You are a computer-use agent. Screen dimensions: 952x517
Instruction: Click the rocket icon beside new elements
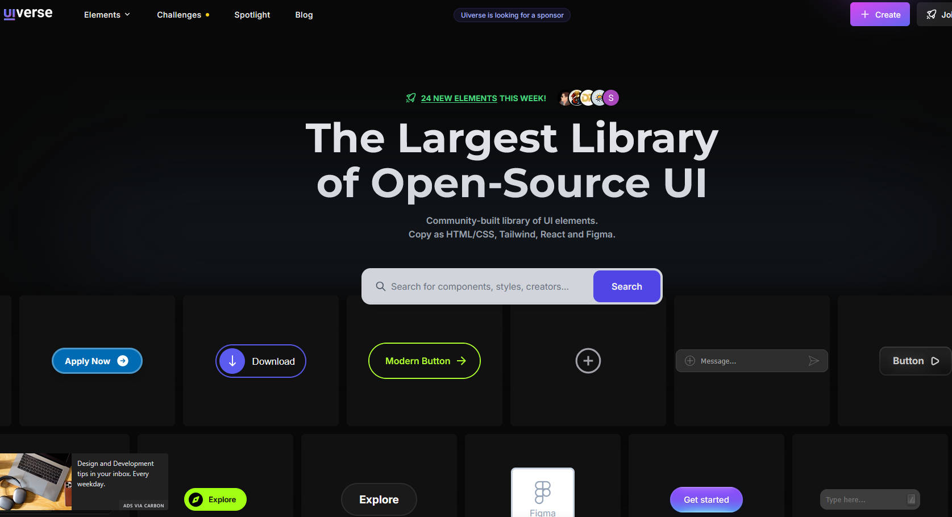pyautogui.click(x=410, y=98)
